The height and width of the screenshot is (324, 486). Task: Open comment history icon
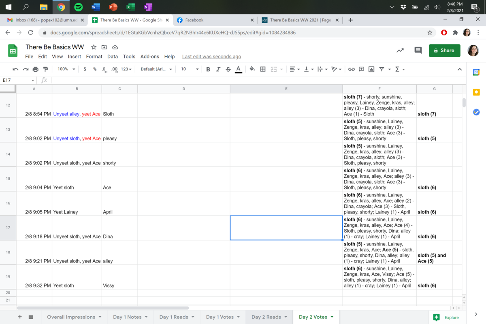(418, 50)
